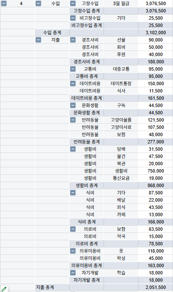Screen dimensions: 173x292
Task: Click the 의료비 총계 label
Action: pyautogui.click(x=86, y=244)
